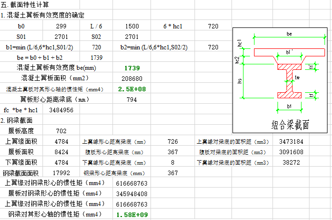Click the cell with value 794
Screen dimensions: 332x220
click(131, 100)
